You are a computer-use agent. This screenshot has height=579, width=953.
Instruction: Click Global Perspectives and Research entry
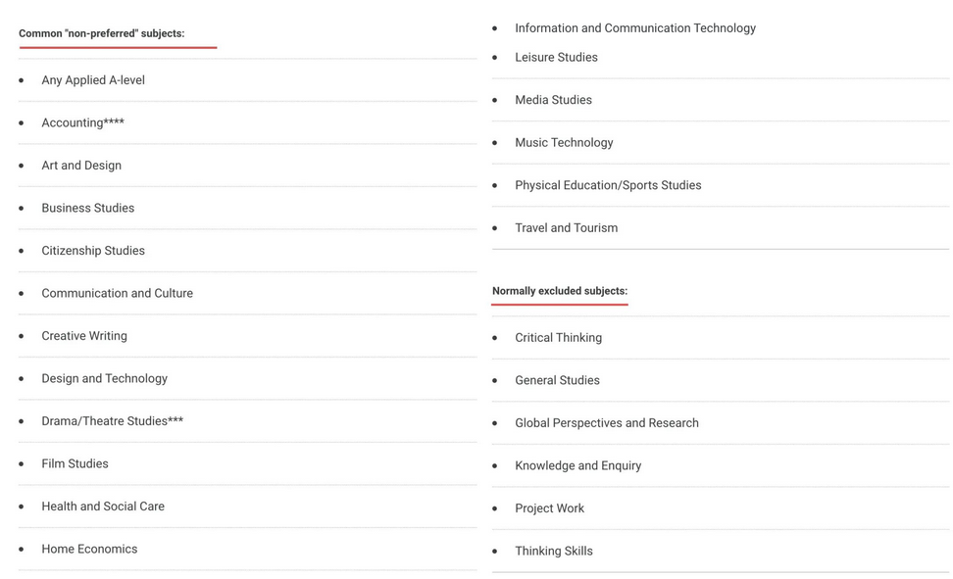(607, 423)
